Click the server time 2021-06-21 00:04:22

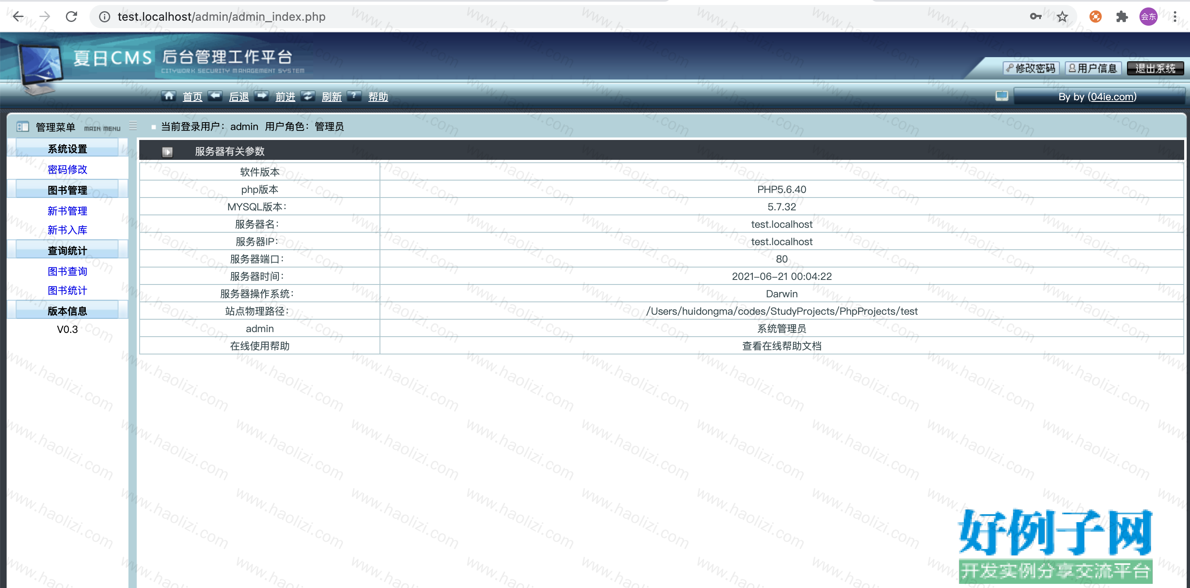click(781, 277)
